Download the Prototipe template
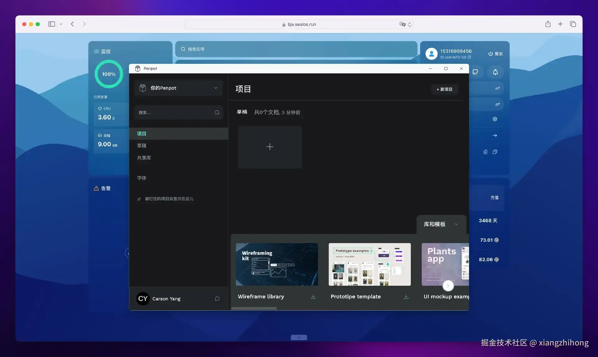This screenshot has height=357, width=598. tap(406, 297)
